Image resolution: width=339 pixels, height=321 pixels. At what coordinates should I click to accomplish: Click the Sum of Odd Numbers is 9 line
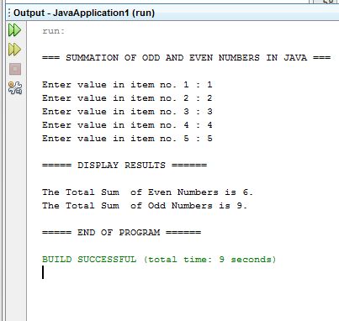click(145, 206)
